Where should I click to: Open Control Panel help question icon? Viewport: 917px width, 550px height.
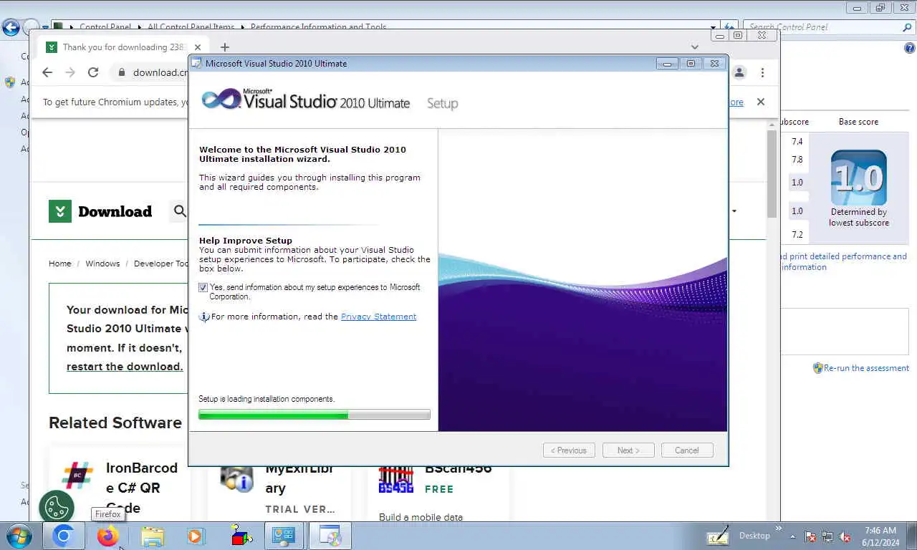[909, 49]
